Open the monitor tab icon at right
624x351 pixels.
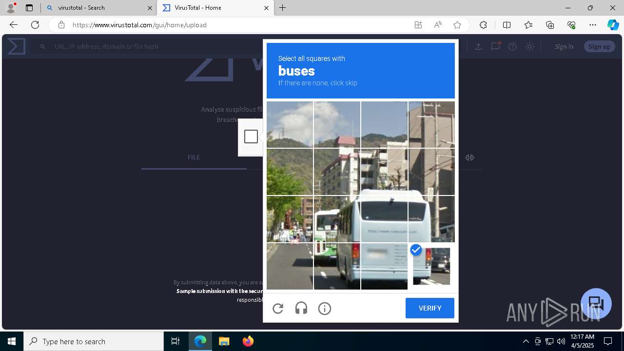point(469,157)
